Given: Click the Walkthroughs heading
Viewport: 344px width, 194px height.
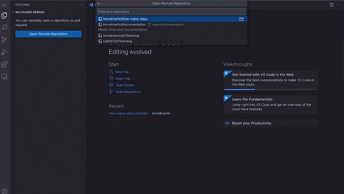Looking at the screenshot, I should click(238, 64).
